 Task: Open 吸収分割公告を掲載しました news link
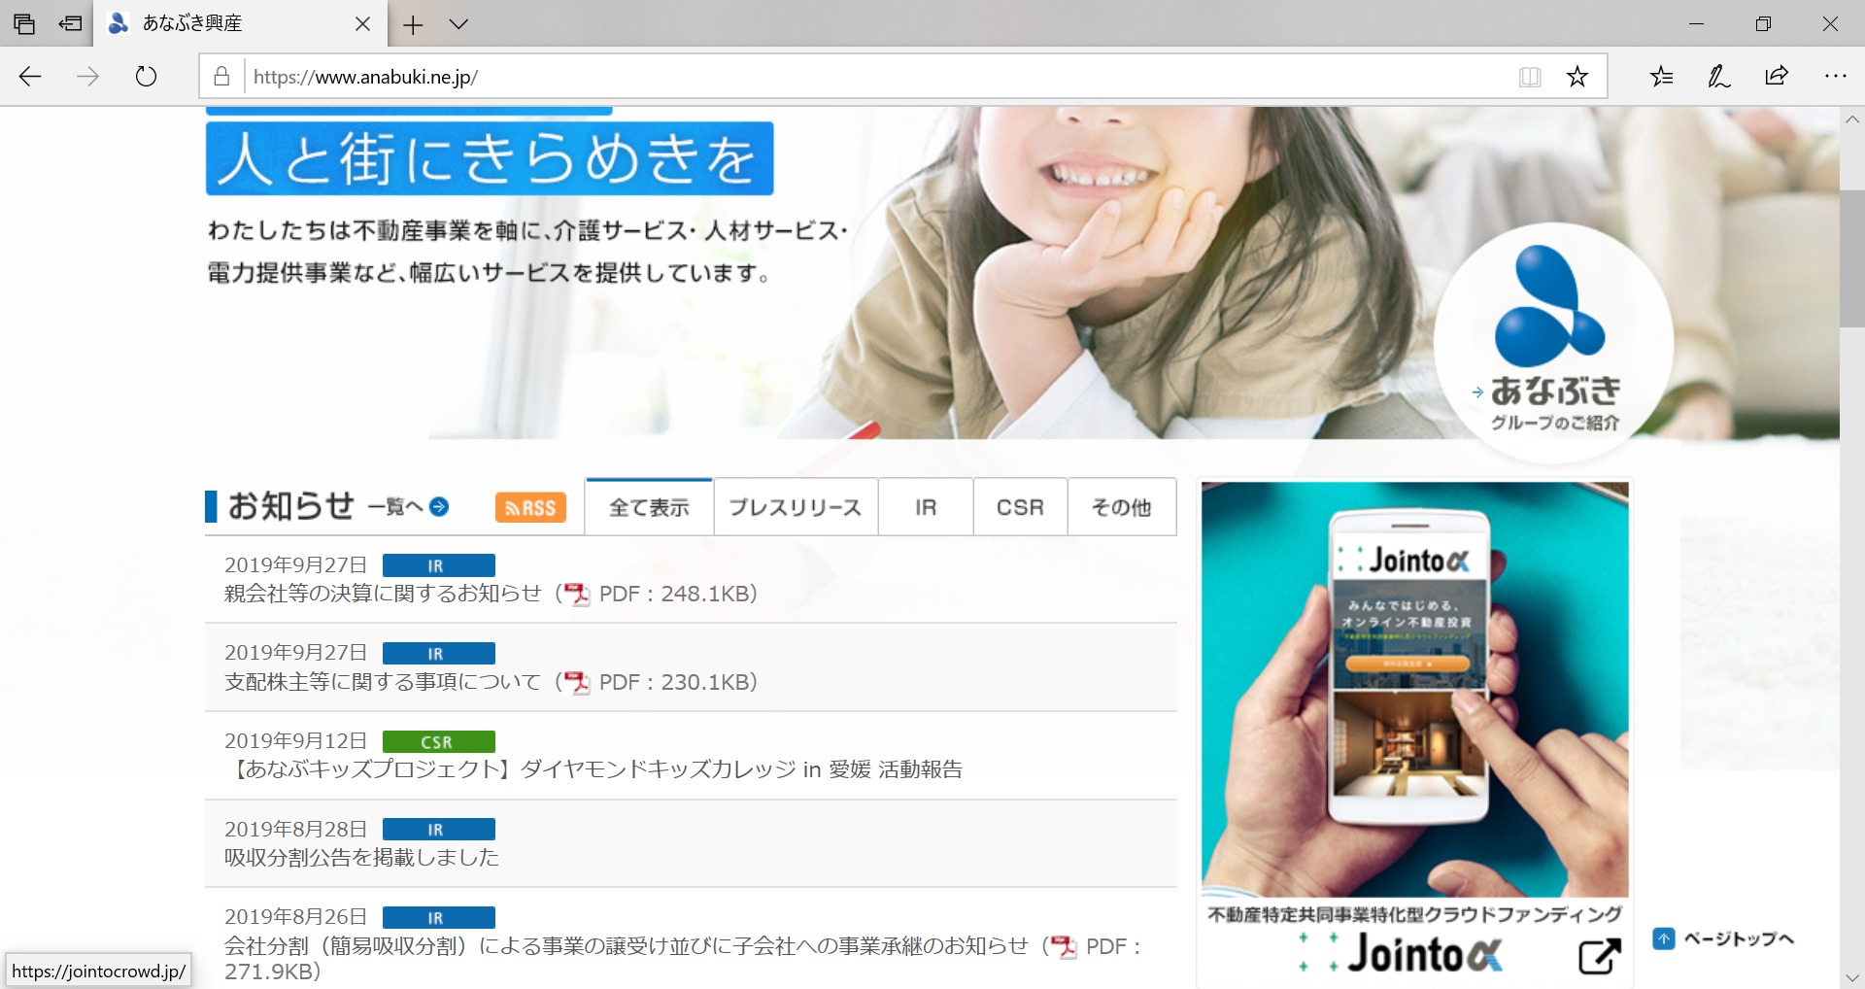[x=361, y=858]
